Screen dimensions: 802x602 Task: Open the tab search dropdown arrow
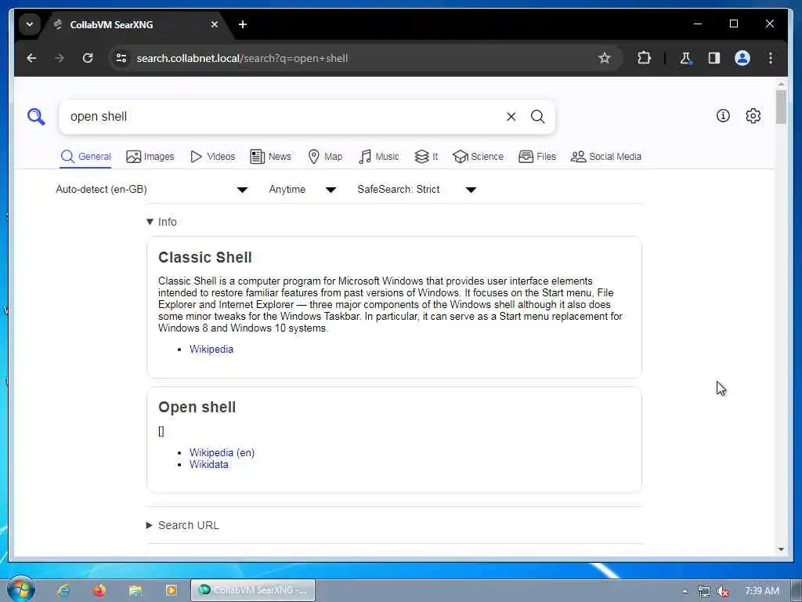30,24
